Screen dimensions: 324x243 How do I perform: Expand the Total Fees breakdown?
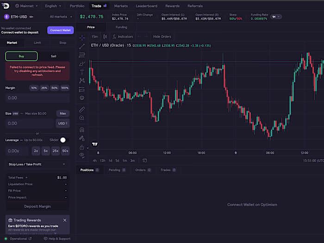coord(18,177)
